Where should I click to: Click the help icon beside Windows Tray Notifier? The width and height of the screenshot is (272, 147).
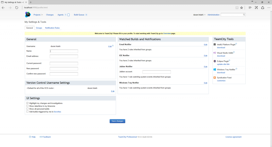pos(236,69)
